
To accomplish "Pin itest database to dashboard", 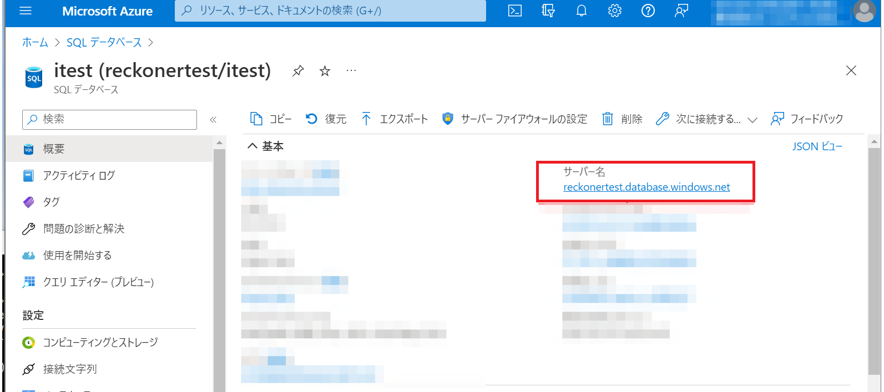I will point(299,70).
